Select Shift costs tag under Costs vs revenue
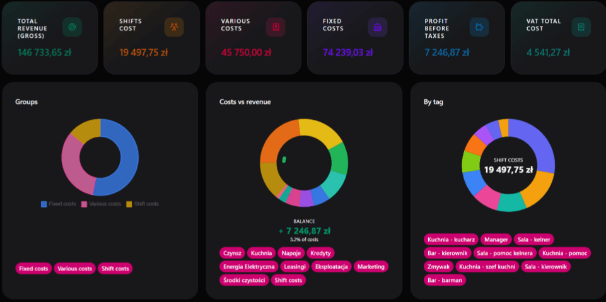The image size is (606, 302). pyautogui.click(x=288, y=280)
